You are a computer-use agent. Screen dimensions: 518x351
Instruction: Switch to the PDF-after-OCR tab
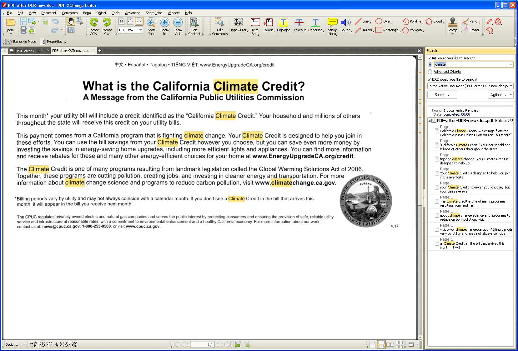[x=28, y=51]
